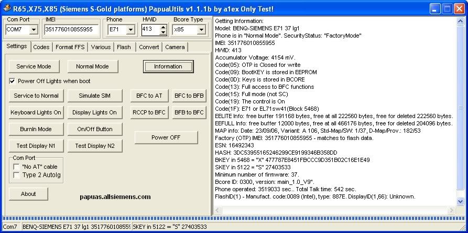The height and width of the screenshot is (233, 468).
Task: Click the RCCP to BFC button
Action: tap(149, 112)
